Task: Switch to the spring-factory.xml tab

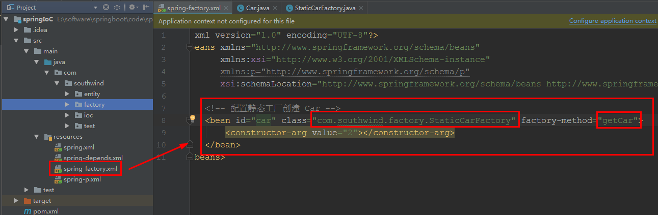Action: (x=194, y=8)
